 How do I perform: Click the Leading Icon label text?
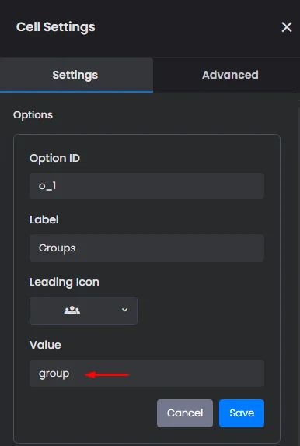pyautogui.click(x=65, y=283)
